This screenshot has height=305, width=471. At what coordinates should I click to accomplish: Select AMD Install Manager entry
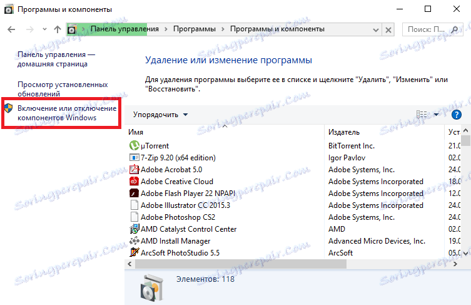[175, 241]
